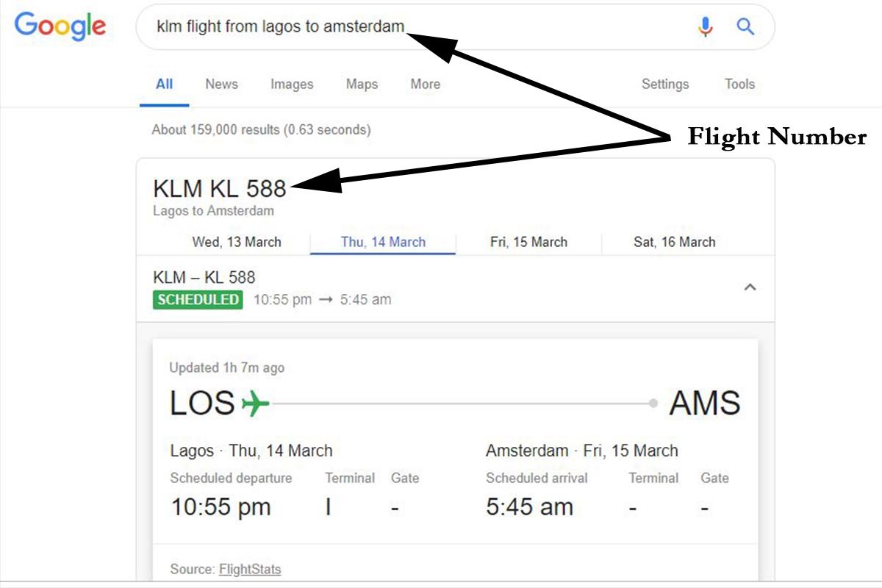The height and width of the screenshot is (588, 882).
Task: Select the Wed, 13 March date tab
Action: [237, 242]
